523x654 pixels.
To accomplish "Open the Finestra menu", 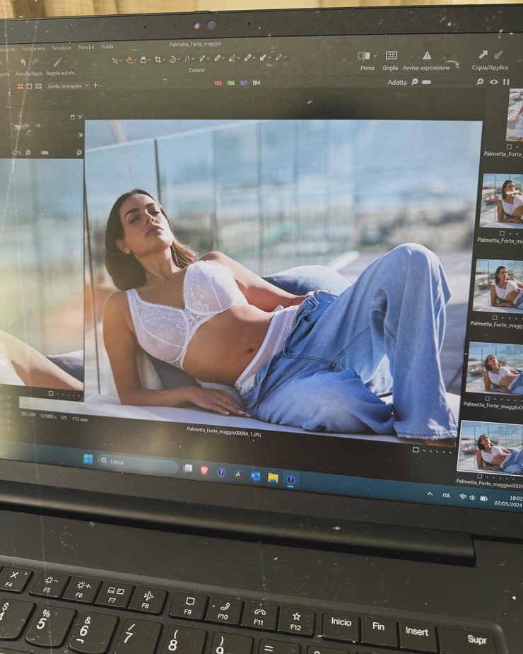I will click(86, 47).
